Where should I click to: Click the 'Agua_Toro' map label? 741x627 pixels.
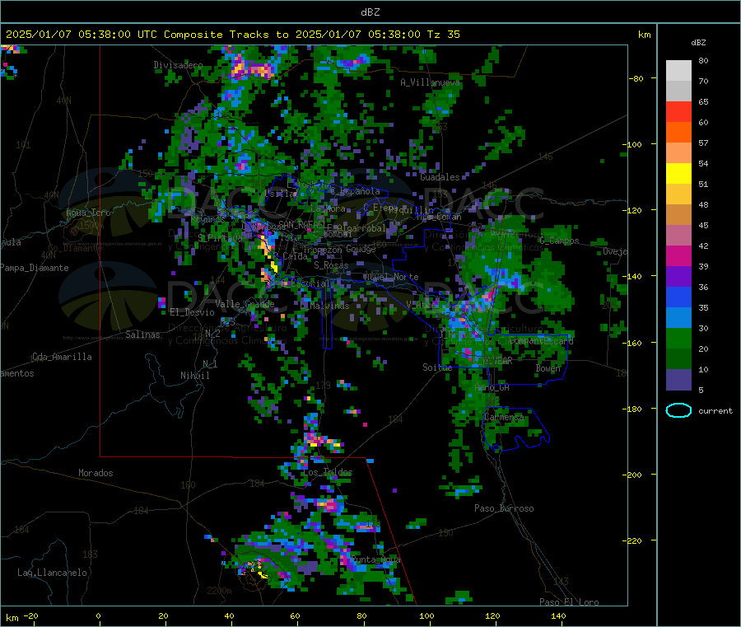click(x=88, y=213)
